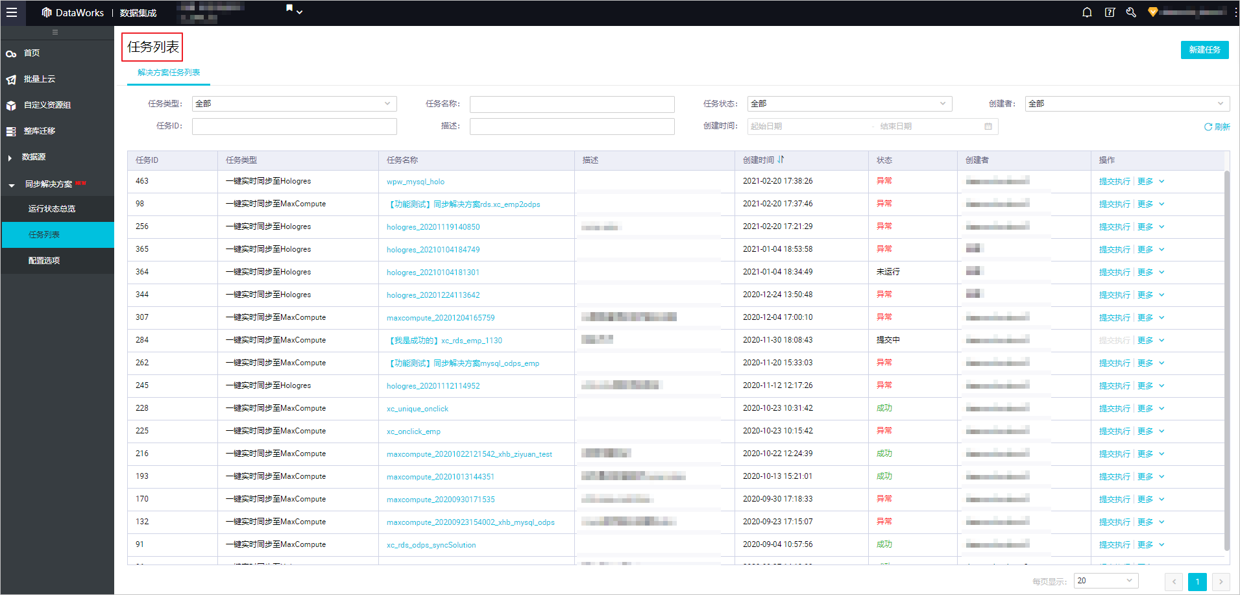Screen dimensions: 1240x595
Task: Open the notification bell
Action: [1087, 12]
